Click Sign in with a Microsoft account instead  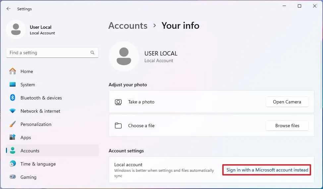click(267, 170)
